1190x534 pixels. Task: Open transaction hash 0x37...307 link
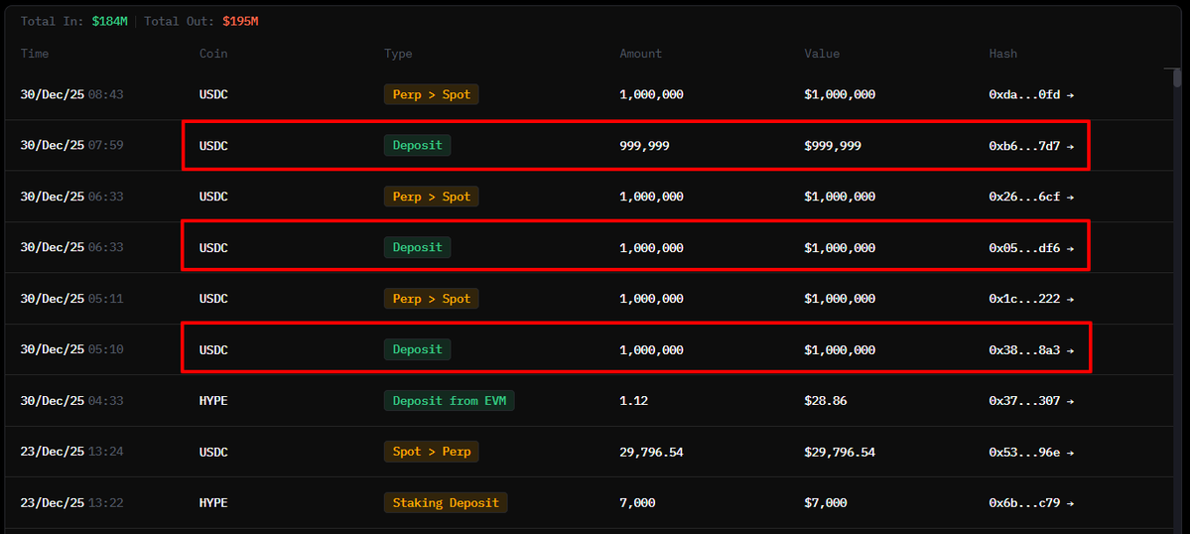pyautogui.click(x=1030, y=401)
